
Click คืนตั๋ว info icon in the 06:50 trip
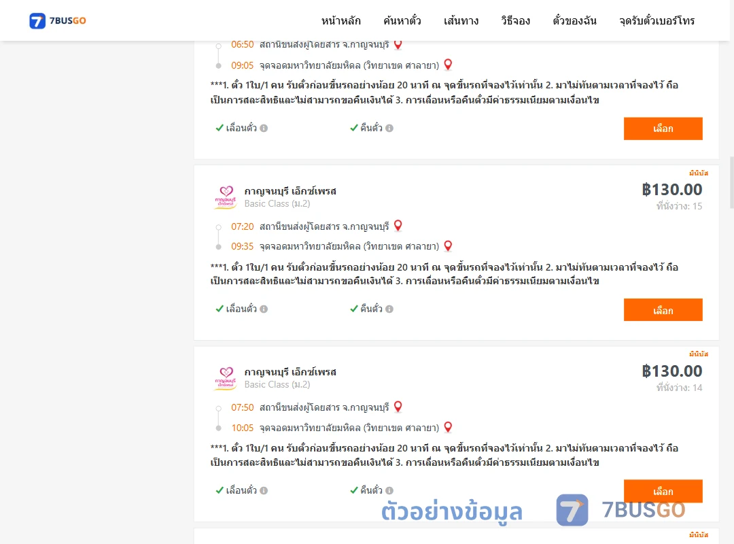coord(389,128)
